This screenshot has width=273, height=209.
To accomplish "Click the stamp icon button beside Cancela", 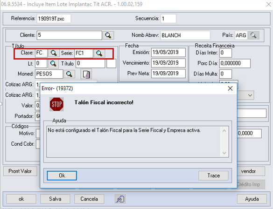I will point(120,199).
